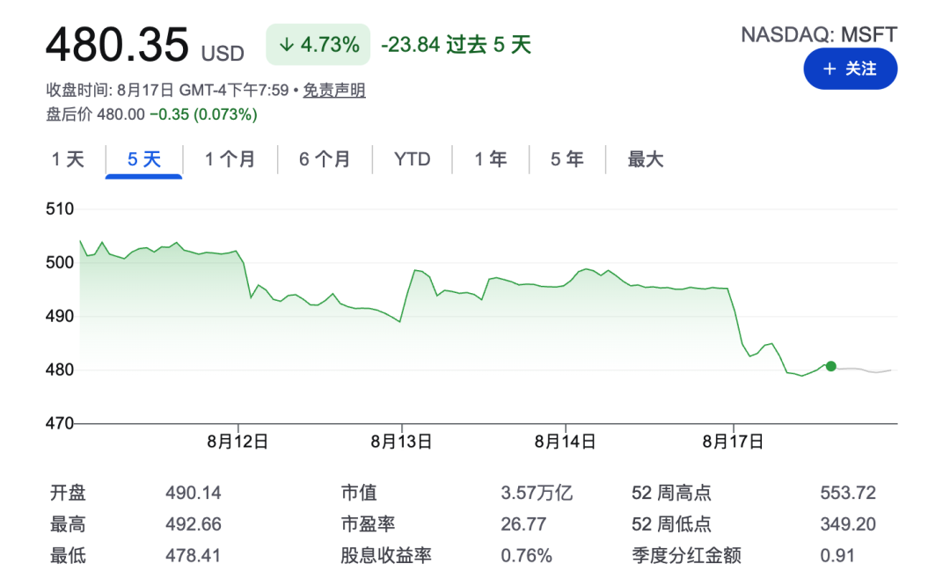Viewport: 950px width, 586px height.
Task: Switch to the 6 个月 tab
Action: [x=325, y=159]
